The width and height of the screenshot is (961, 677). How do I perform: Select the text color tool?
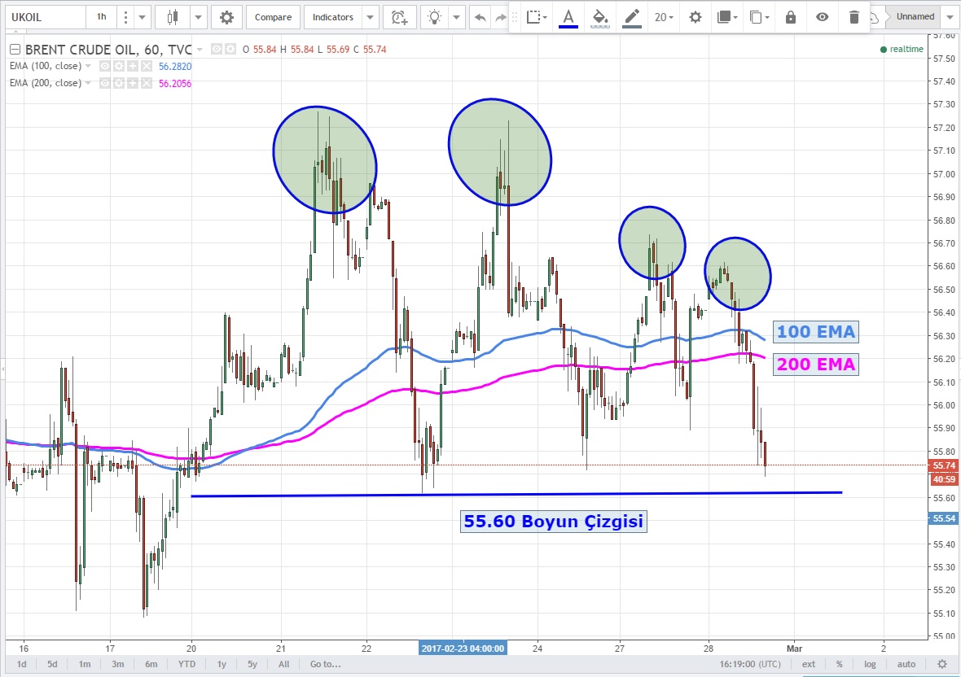pyautogui.click(x=568, y=17)
